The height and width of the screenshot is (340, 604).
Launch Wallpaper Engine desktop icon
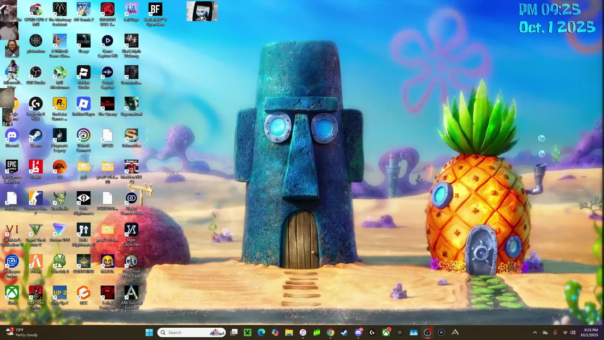(12, 266)
